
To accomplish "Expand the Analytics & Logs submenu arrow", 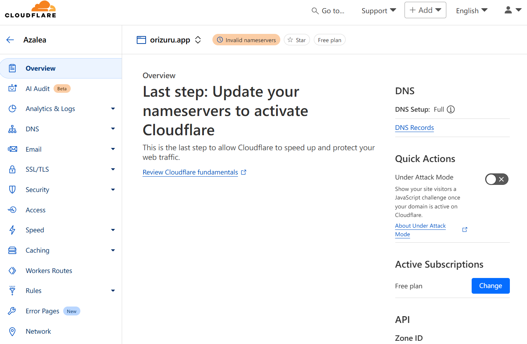I will [113, 109].
